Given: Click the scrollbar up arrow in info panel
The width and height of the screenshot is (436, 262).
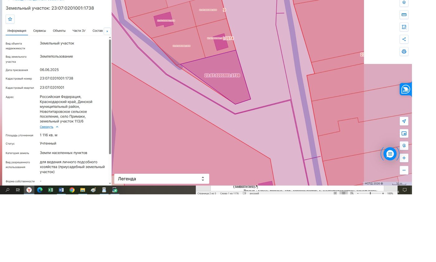Looking at the screenshot, I should tap(110, 38).
